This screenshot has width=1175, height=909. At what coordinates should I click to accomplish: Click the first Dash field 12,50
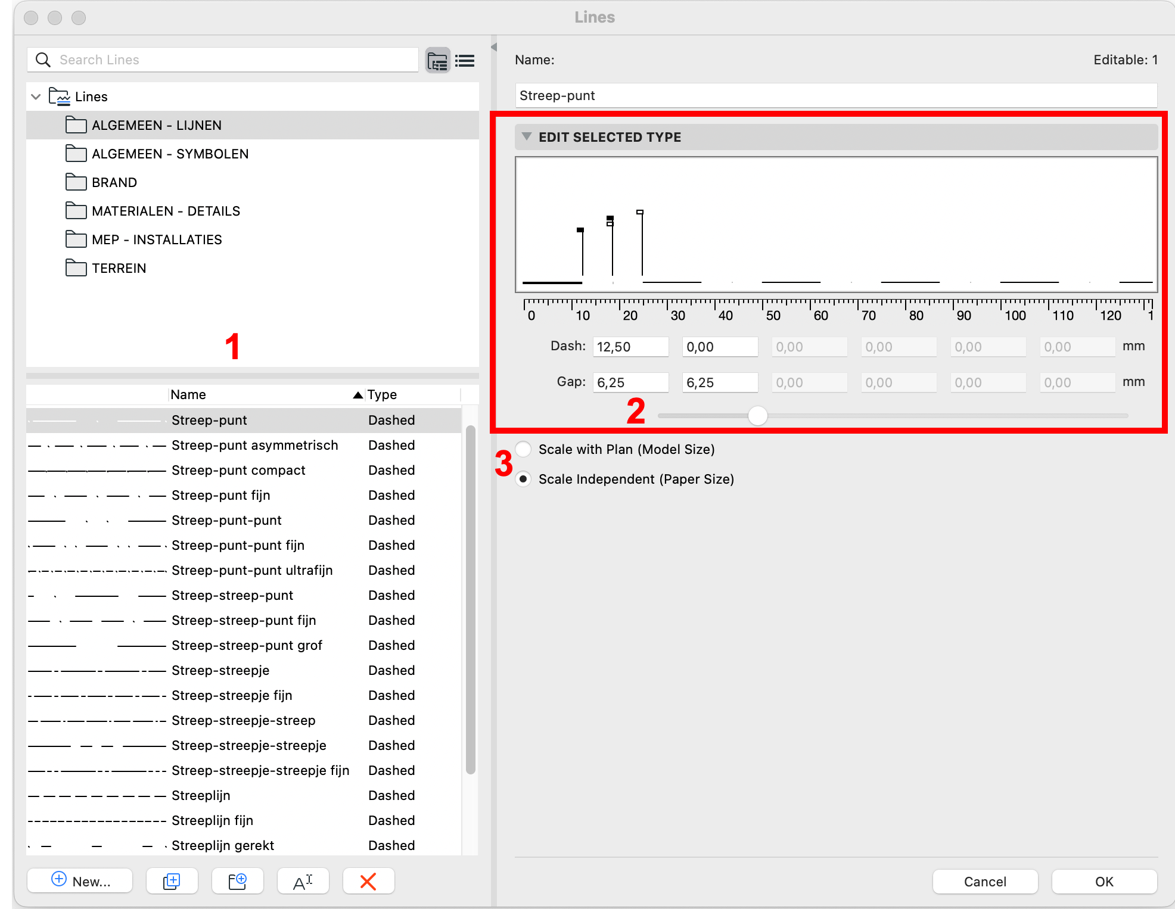pos(630,347)
